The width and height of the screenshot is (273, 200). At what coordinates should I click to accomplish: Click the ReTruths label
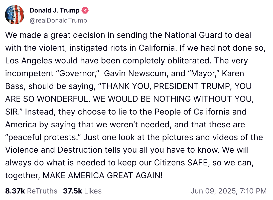[x=42, y=191]
